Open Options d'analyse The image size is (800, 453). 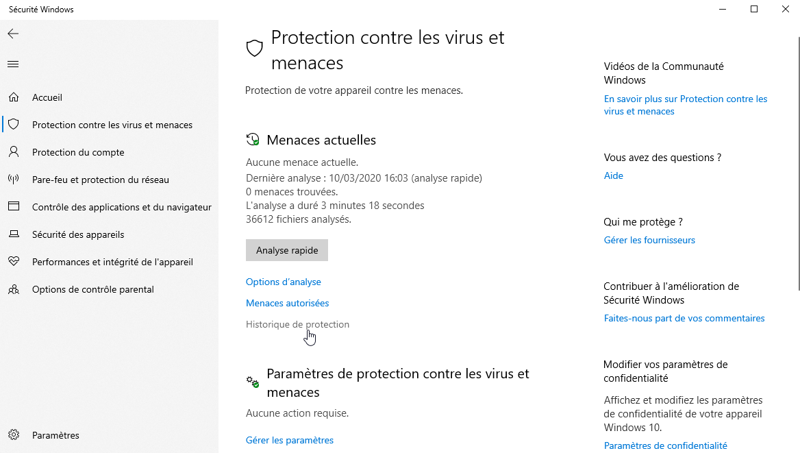tap(283, 282)
